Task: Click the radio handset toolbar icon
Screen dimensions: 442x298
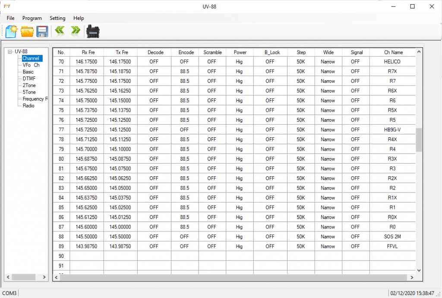Action: click(93, 31)
